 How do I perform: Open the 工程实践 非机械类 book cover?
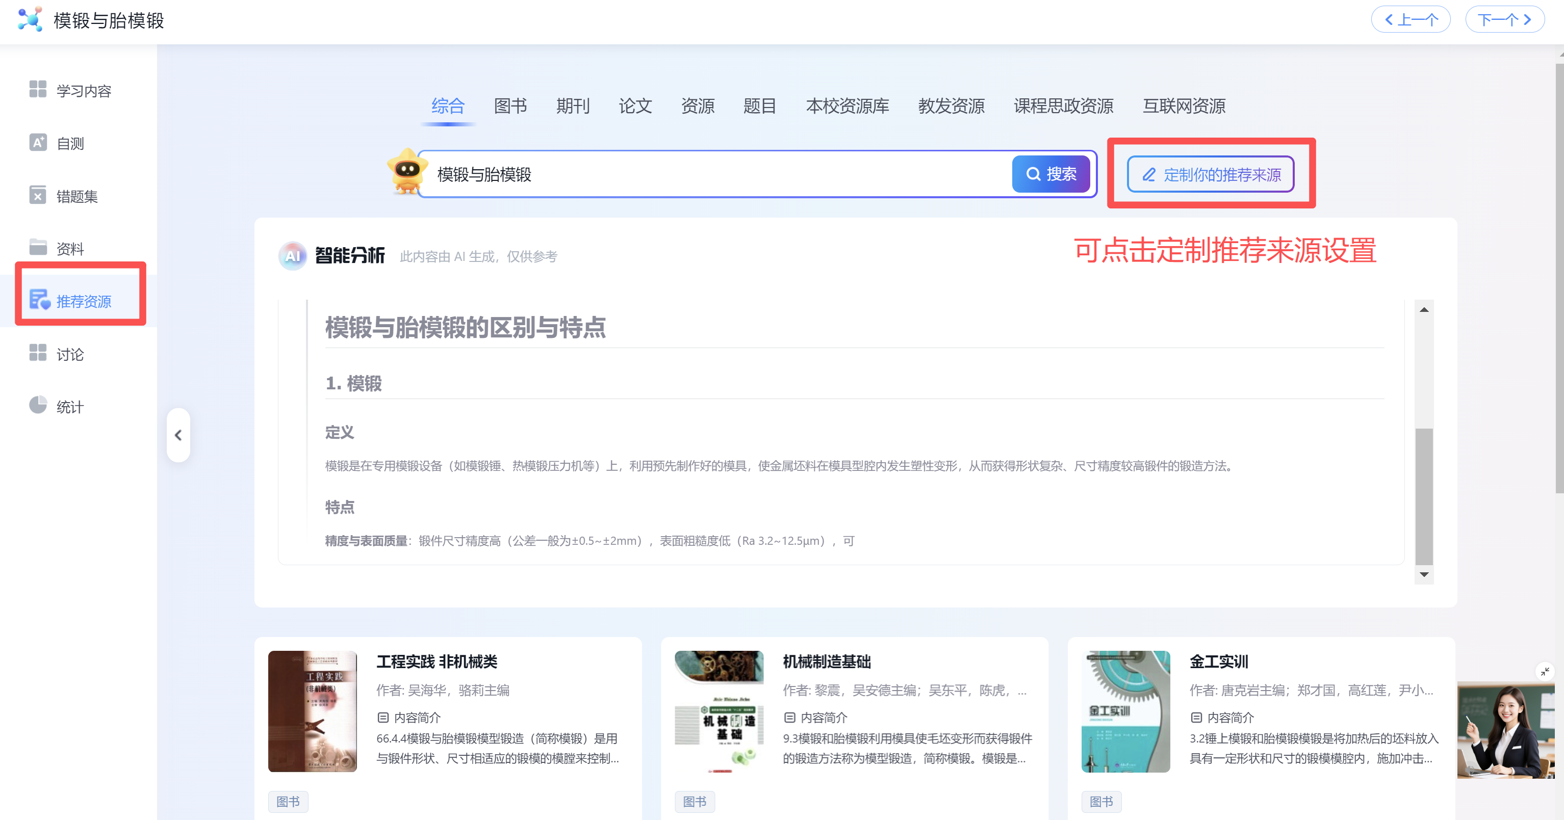(x=312, y=711)
